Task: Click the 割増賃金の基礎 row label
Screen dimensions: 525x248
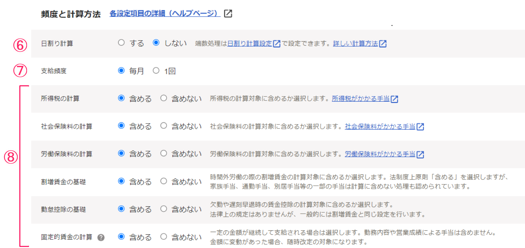Action: tap(63, 182)
